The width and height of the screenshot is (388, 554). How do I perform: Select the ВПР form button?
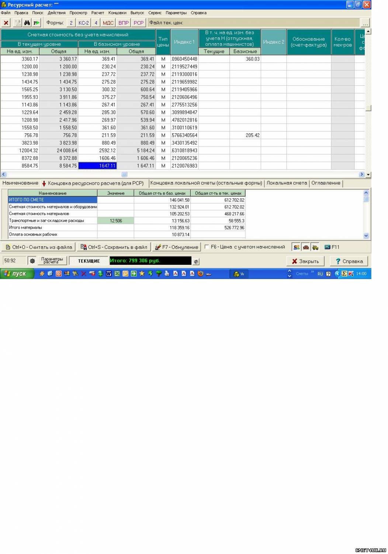124,23
